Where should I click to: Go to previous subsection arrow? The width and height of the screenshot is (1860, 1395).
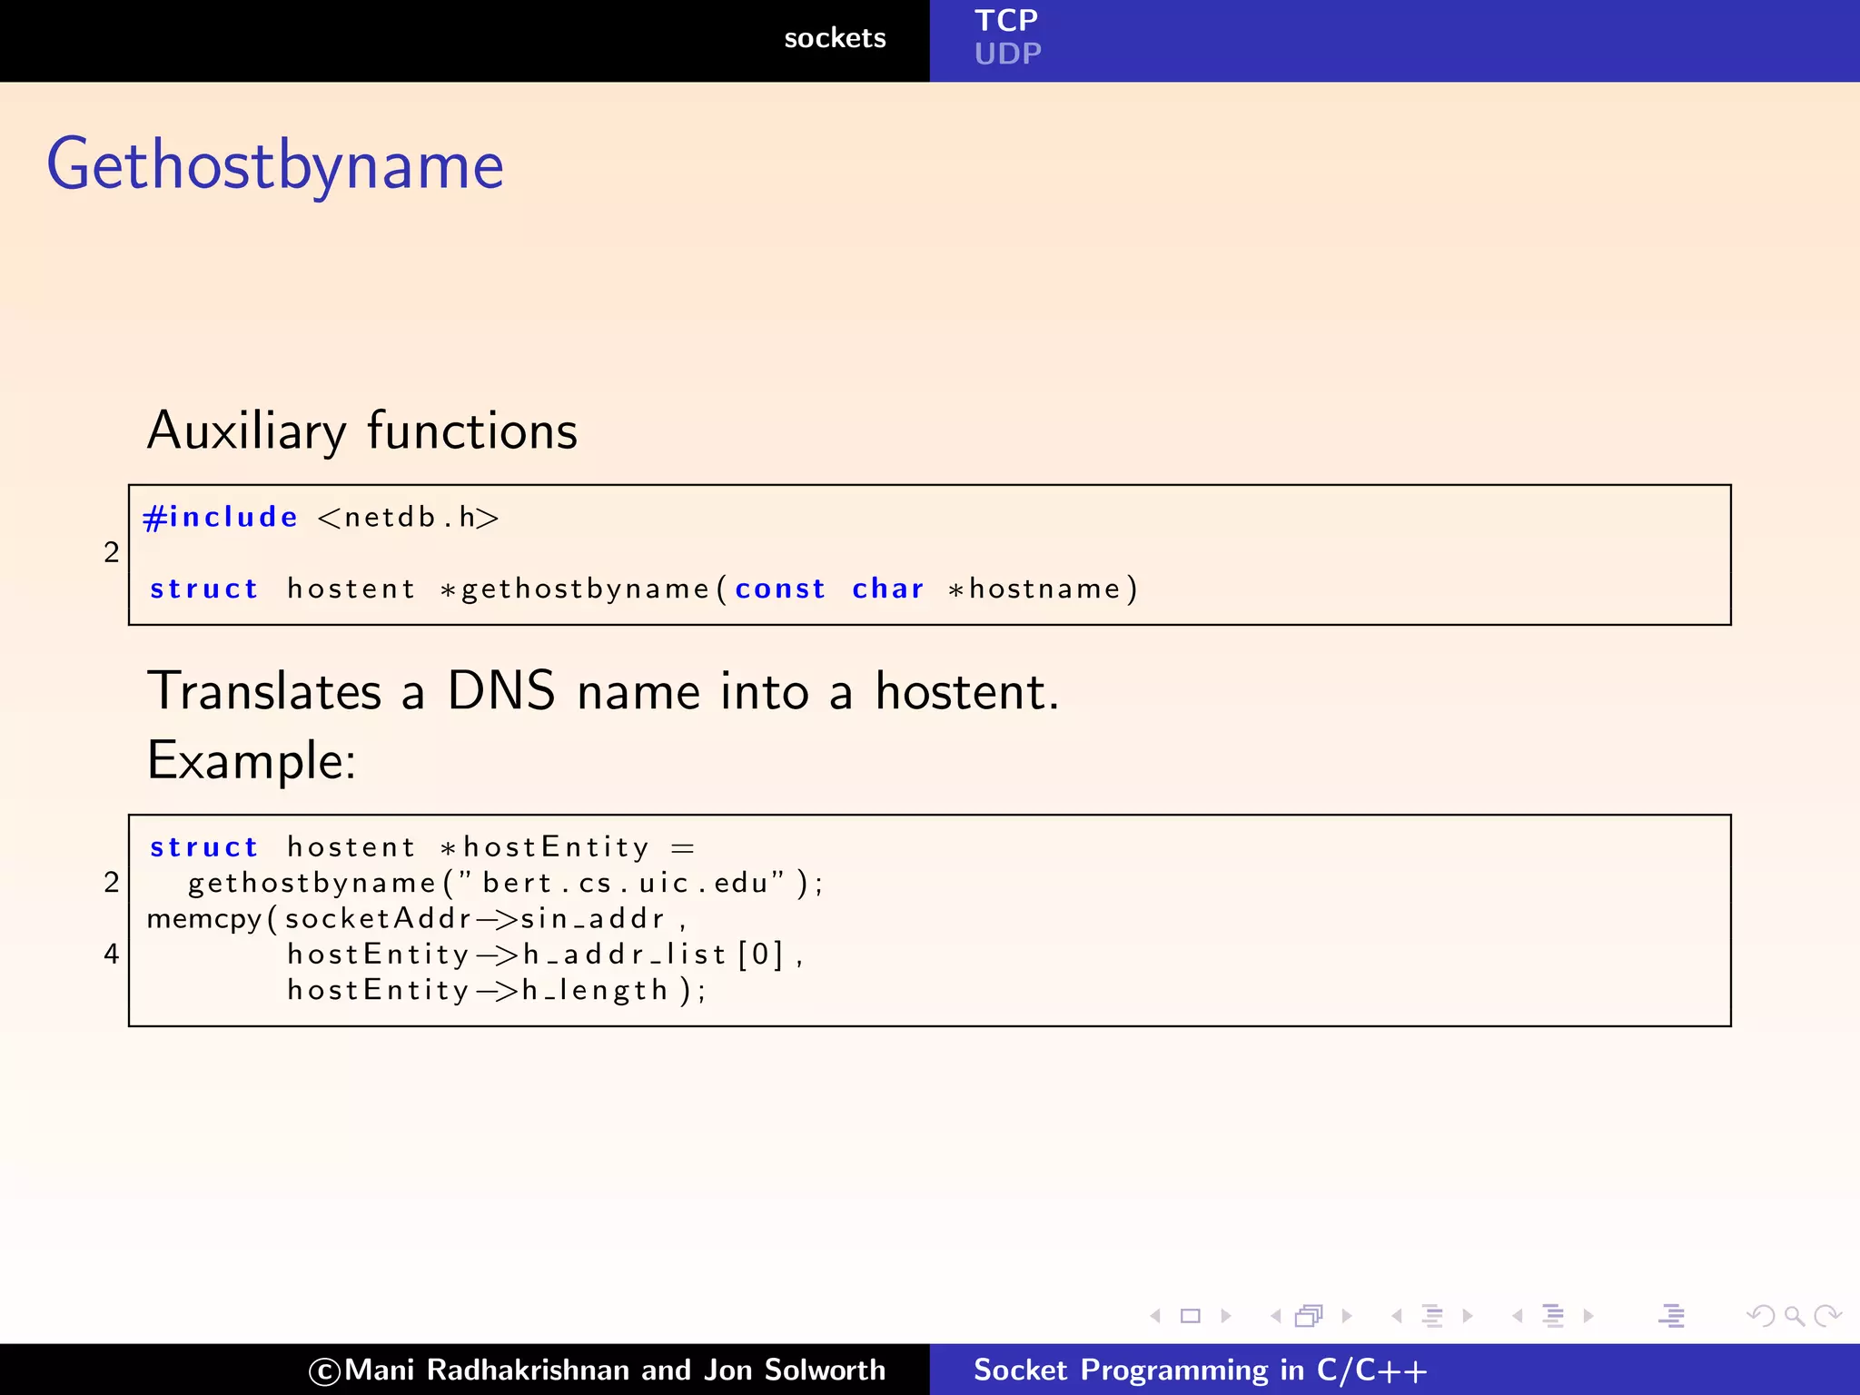(1397, 1316)
